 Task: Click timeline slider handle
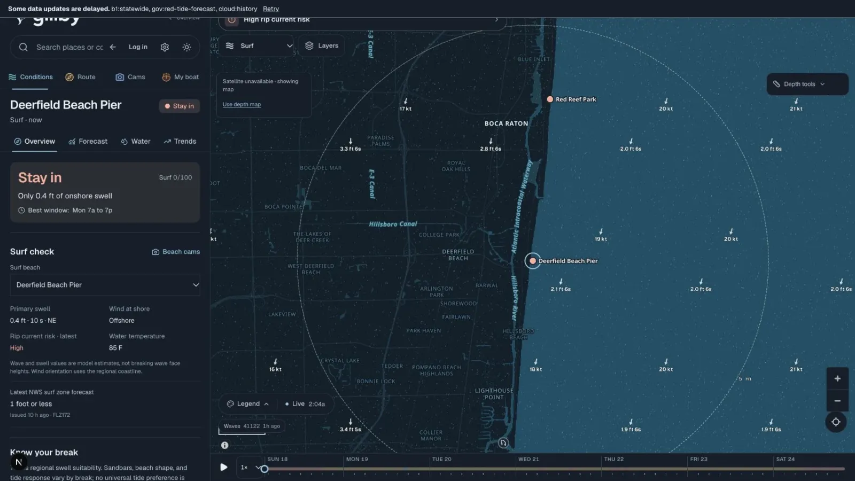(x=265, y=469)
